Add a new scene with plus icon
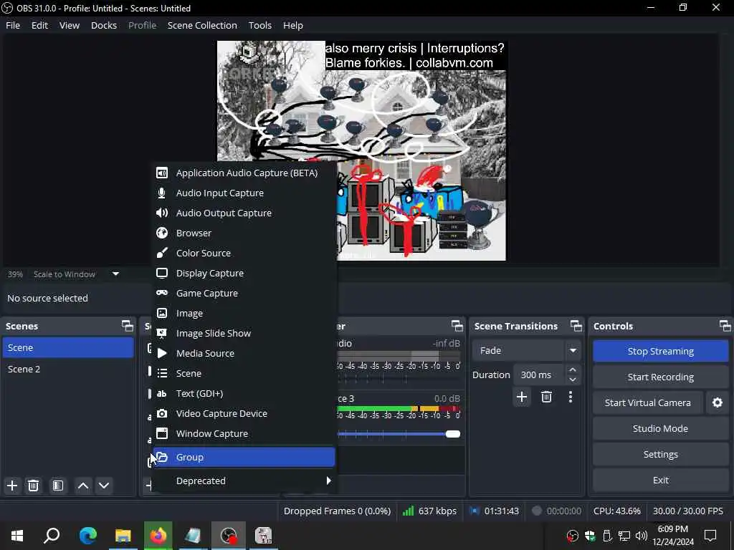This screenshot has height=550, width=734. [12, 486]
